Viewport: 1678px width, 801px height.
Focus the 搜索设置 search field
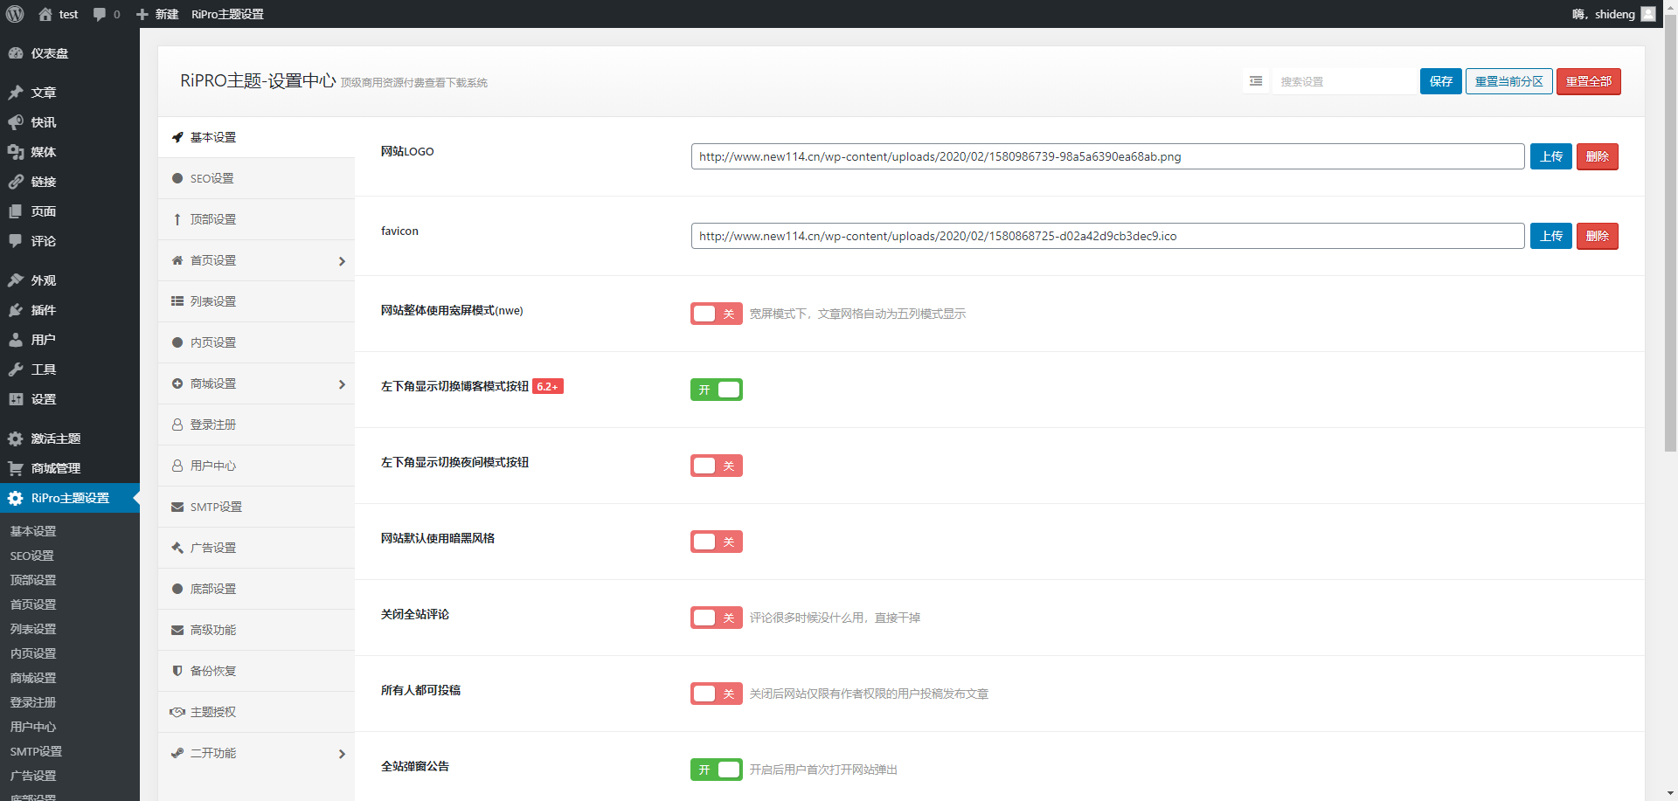click(x=1344, y=81)
